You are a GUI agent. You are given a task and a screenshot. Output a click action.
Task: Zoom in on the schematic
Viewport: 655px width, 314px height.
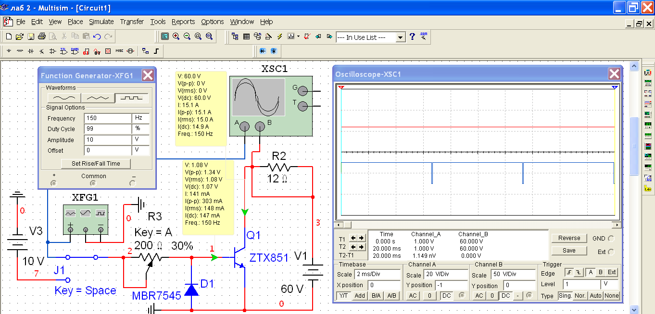[x=176, y=36]
